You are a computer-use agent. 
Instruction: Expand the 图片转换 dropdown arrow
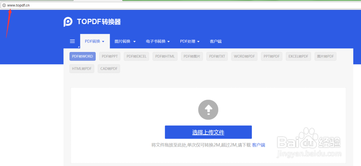(x=134, y=41)
